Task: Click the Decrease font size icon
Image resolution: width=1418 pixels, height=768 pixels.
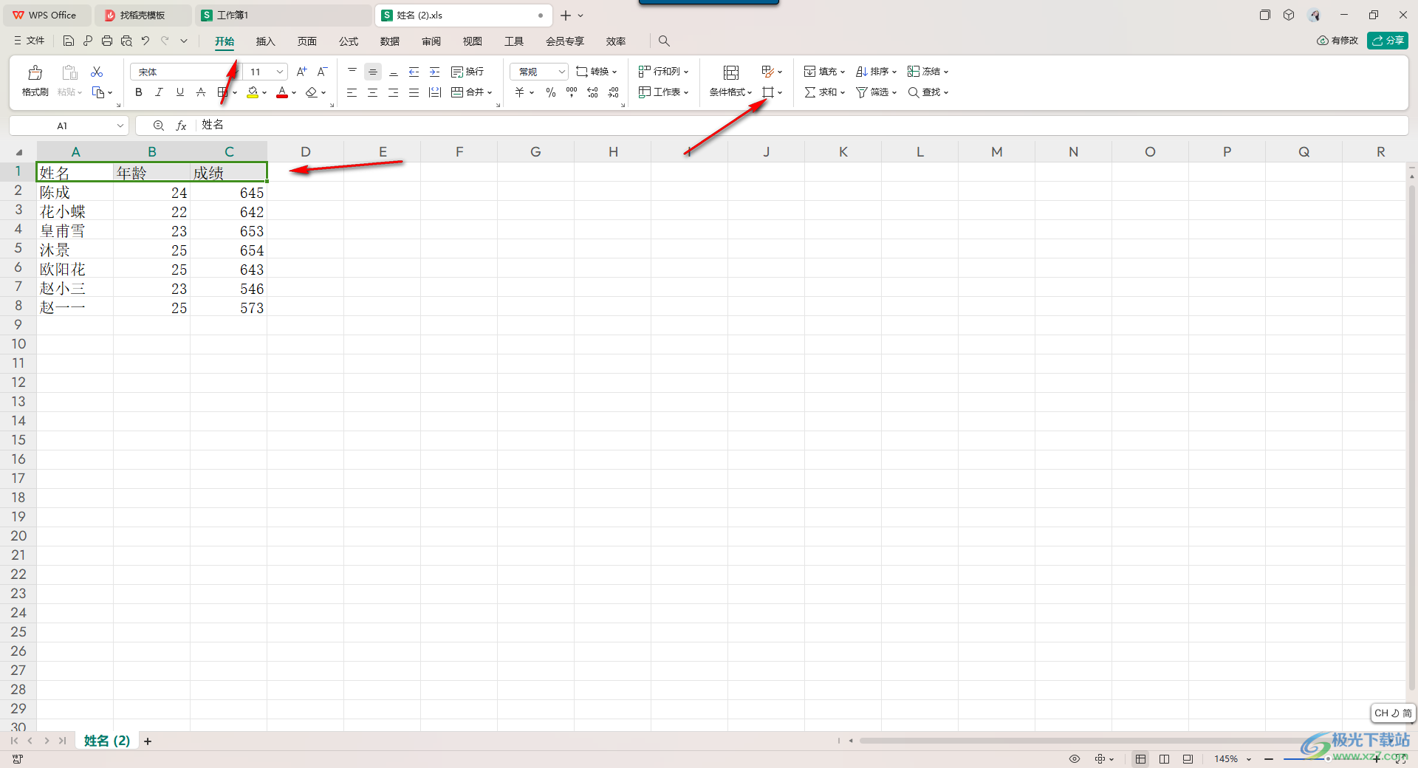Action: click(322, 72)
